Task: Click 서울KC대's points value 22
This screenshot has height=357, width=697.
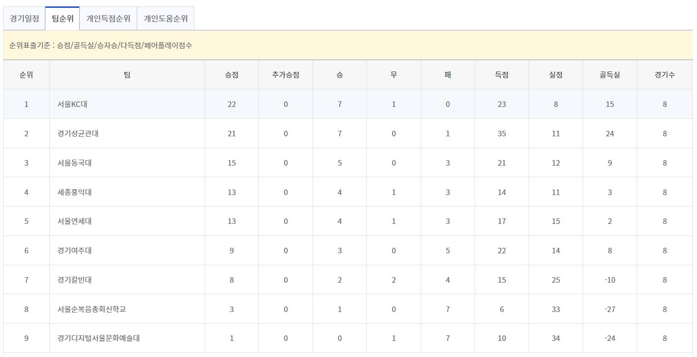Action: (x=232, y=104)
